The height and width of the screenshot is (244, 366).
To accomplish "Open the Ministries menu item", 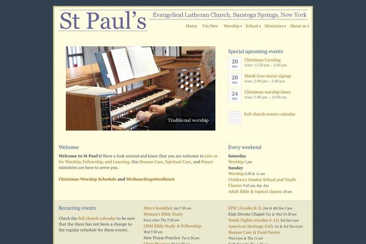I will point(274,26).
